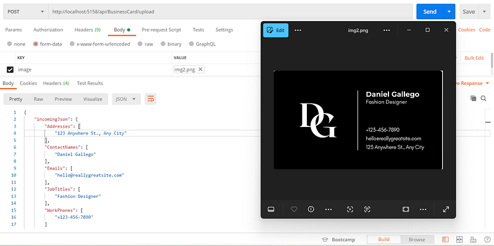Image resolution: width=494 pixels, height=246 pixels.
Task: Close the img2.png photo viewer window
Action: click(446, 30)
